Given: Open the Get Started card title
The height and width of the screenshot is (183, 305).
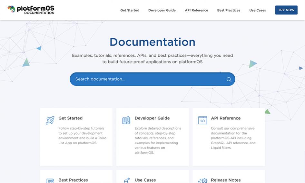Looking at the screenshot, I should coord(70,118).
